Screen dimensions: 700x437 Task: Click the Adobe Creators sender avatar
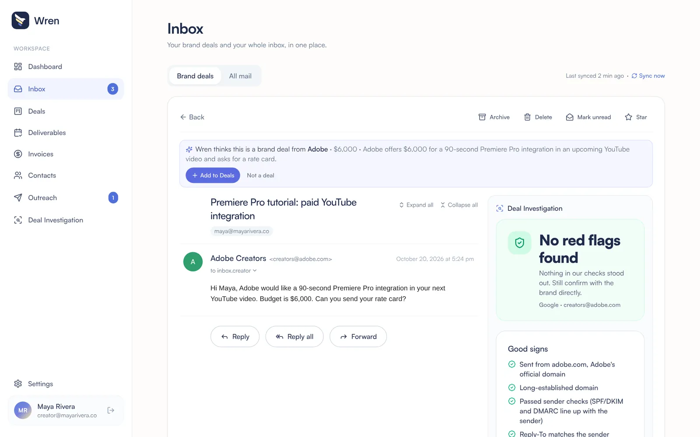(193, 262)
